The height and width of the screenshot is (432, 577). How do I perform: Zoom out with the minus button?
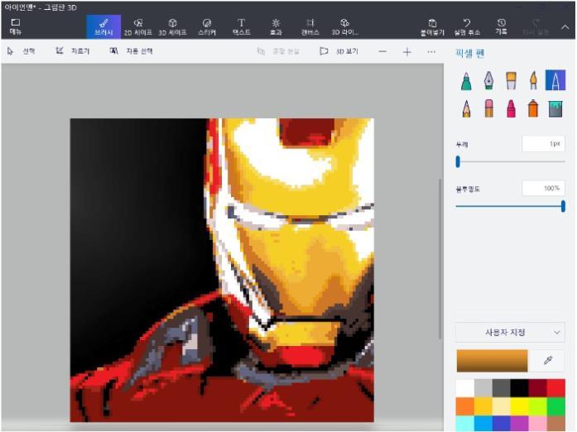click(382, 52)
